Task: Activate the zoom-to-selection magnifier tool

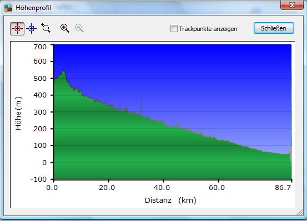Action: click(46, 28)
